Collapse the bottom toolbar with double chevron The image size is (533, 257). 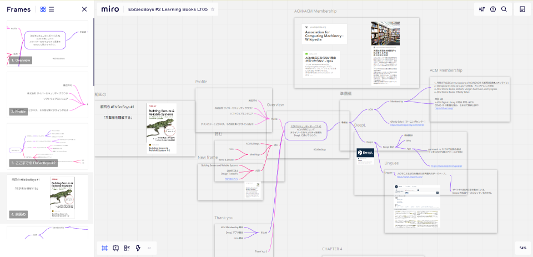pos(149,248)
